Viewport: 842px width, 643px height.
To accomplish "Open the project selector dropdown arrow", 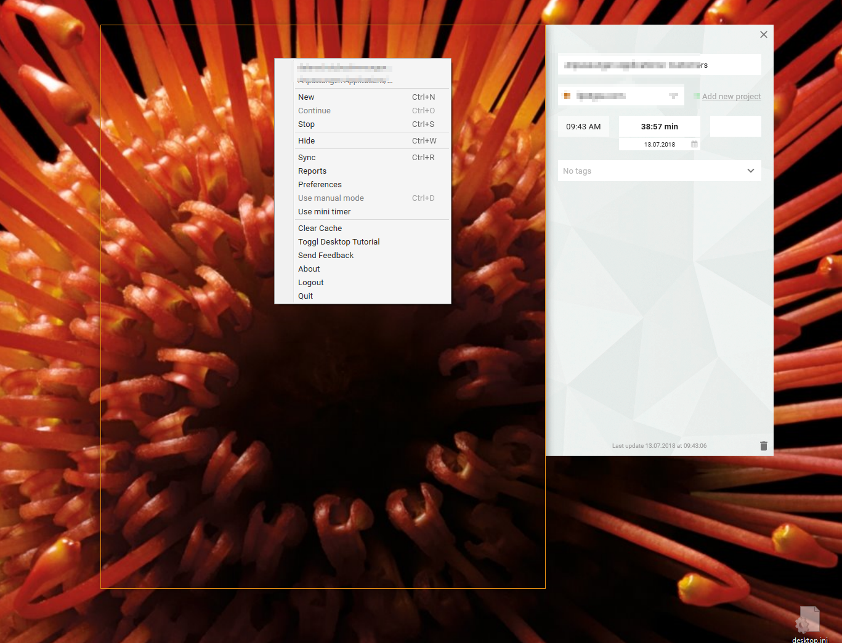I will point(673,96).
